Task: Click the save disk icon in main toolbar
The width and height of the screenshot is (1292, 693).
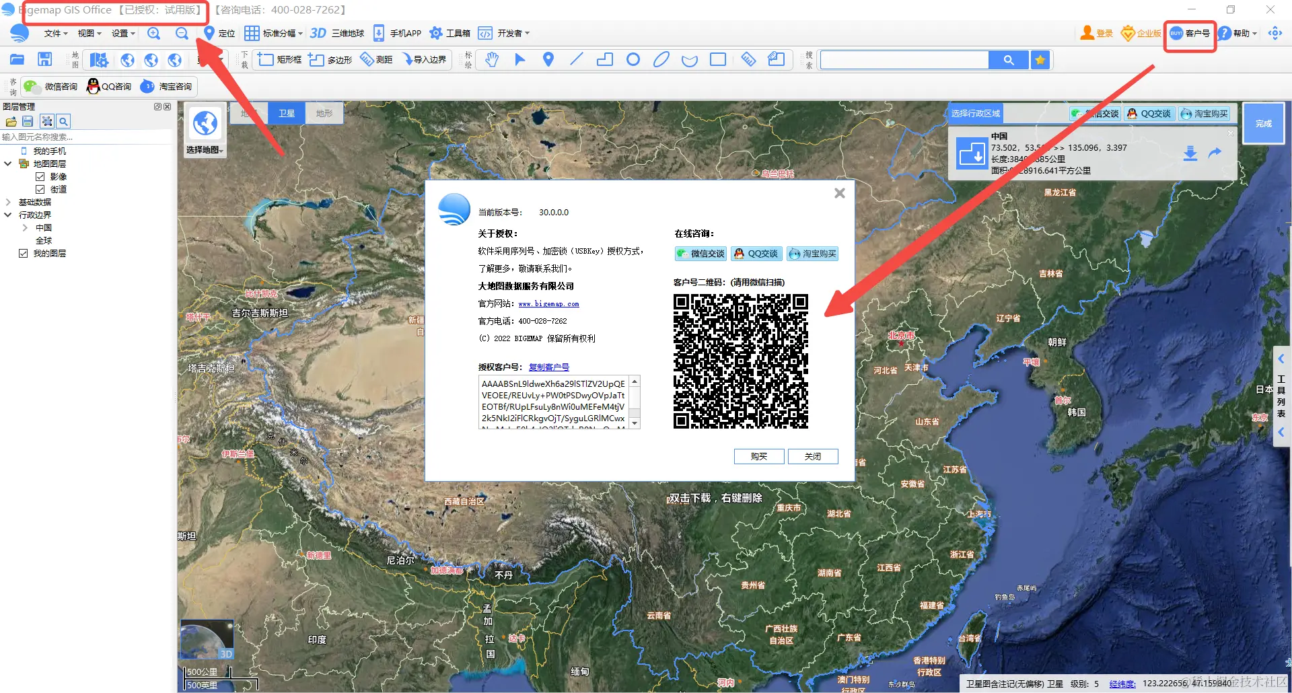Action: pyautogui.click(x=44, y=60)
